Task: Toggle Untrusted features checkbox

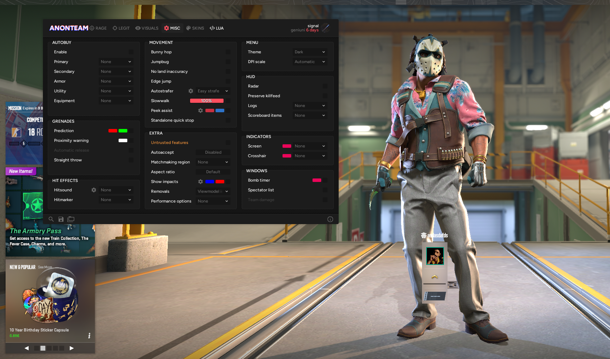Action: (228, 143)
